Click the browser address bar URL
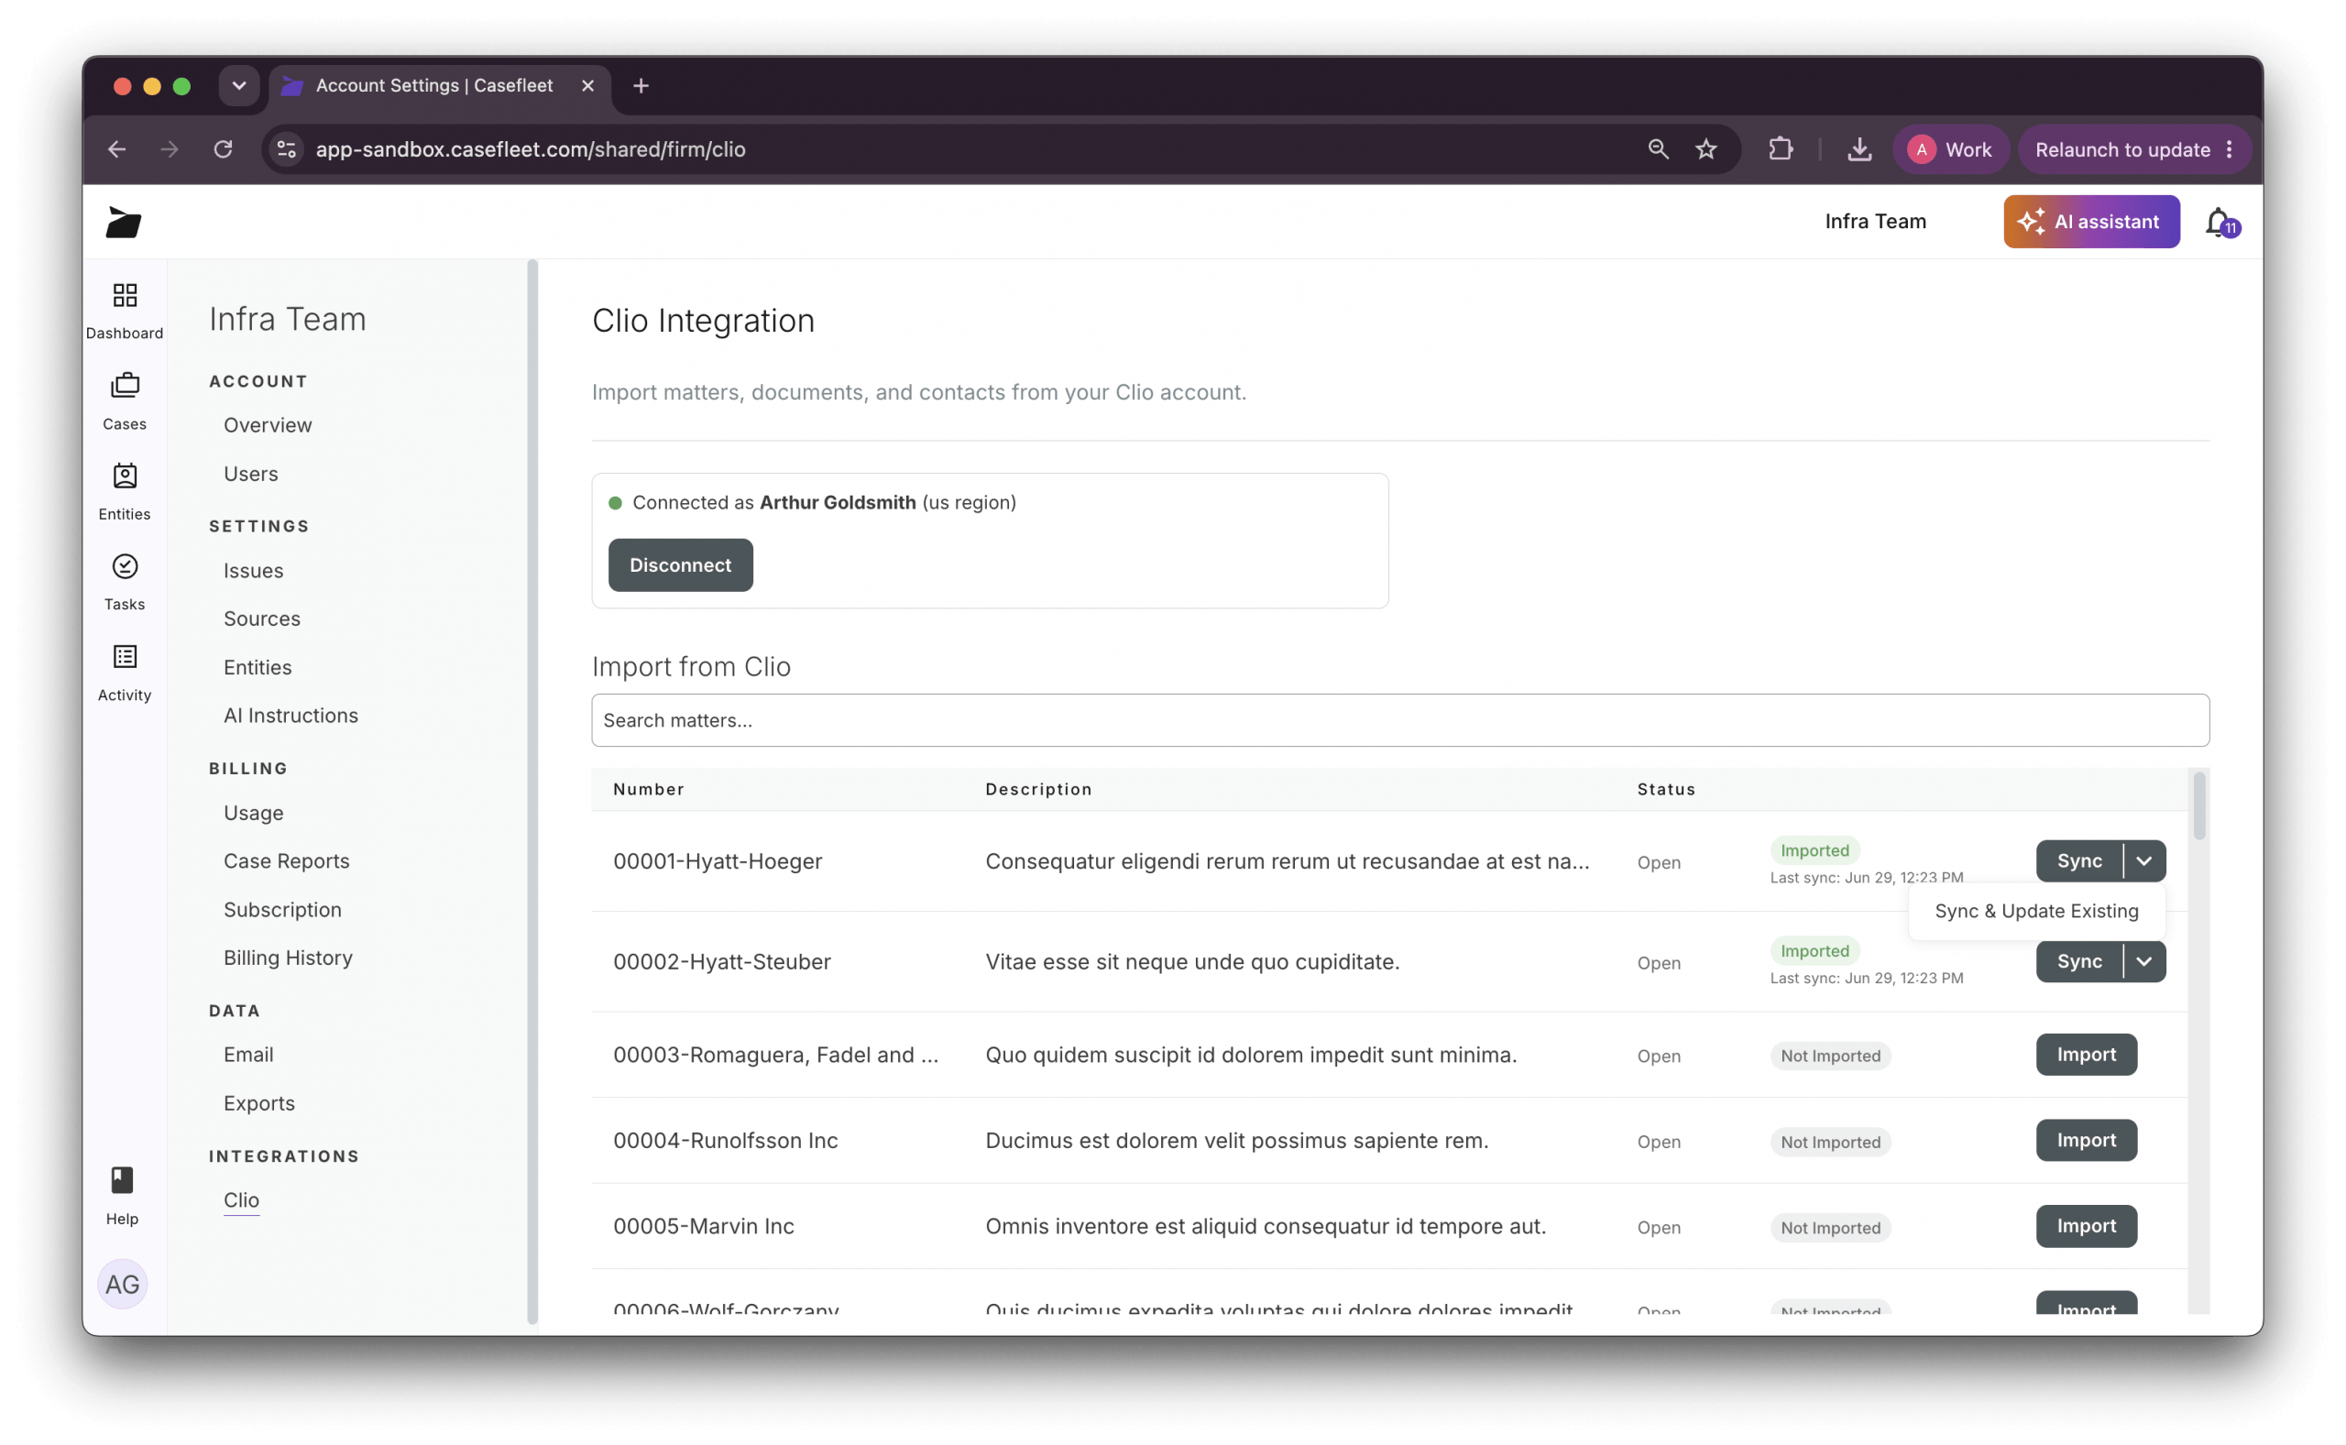The height and width of the screenshot is (1445, 2346). pyautogui.click(x=531, y=149)
